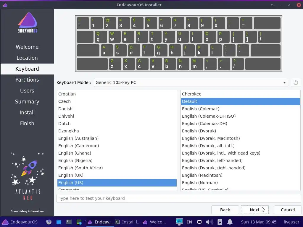Viewport: 303px width, 227px height.
Task: Click the battery power manager tray icon
Action: coord(220,222)
